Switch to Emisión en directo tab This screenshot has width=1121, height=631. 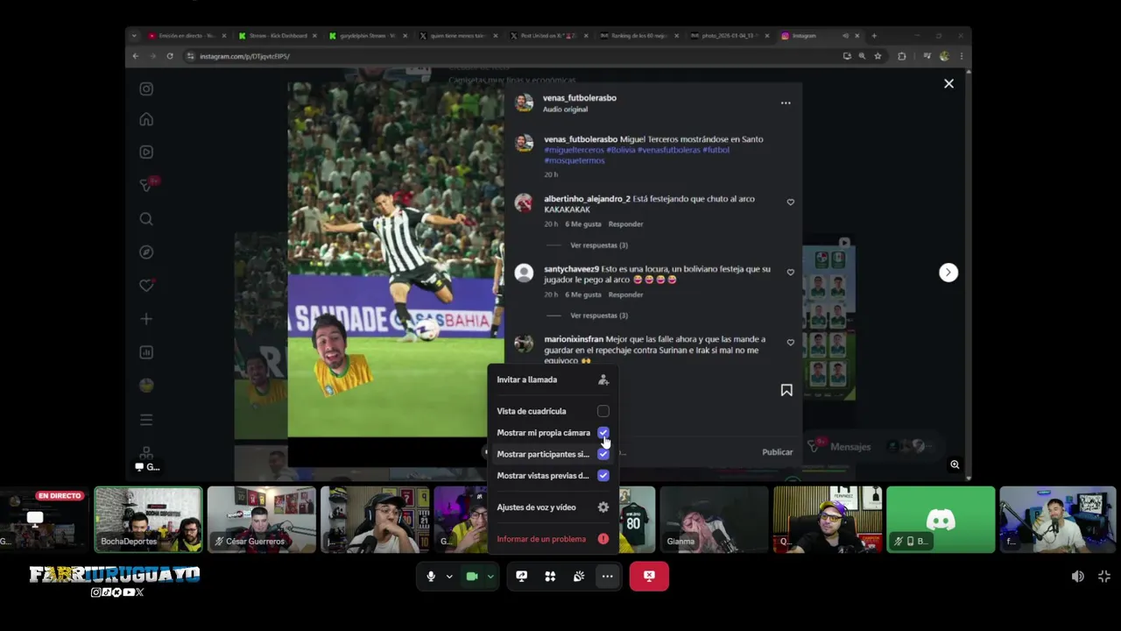pyautogui.click(x=186, y=36)
